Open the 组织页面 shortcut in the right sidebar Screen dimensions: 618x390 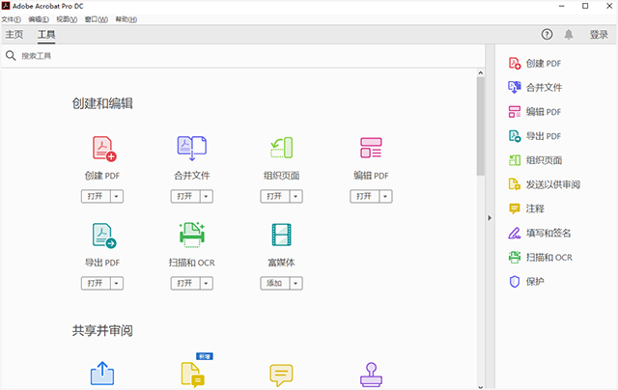(535, 160)
